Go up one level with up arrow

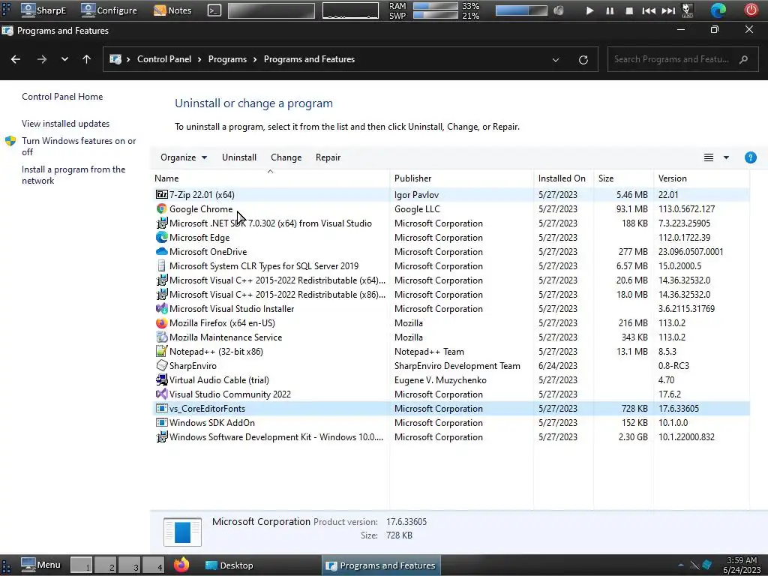click(x=87, y=59)
